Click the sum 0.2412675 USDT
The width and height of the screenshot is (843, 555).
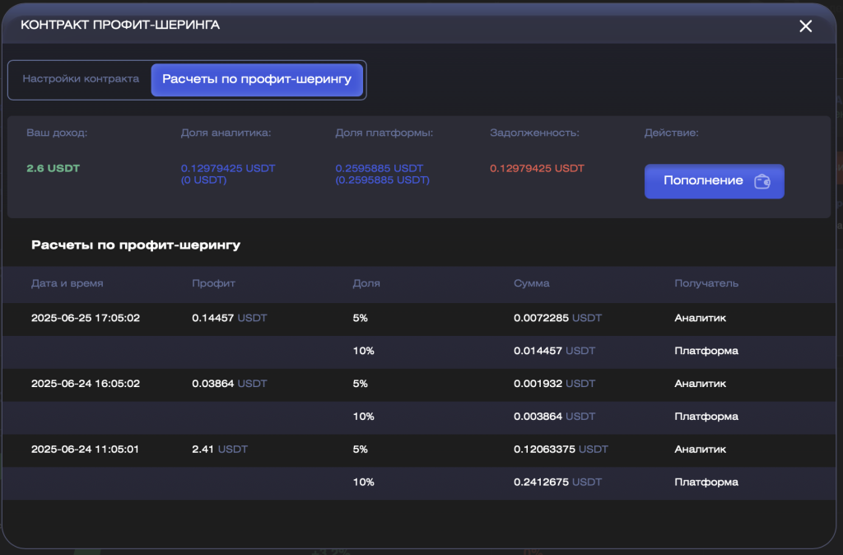click(557, 482)
